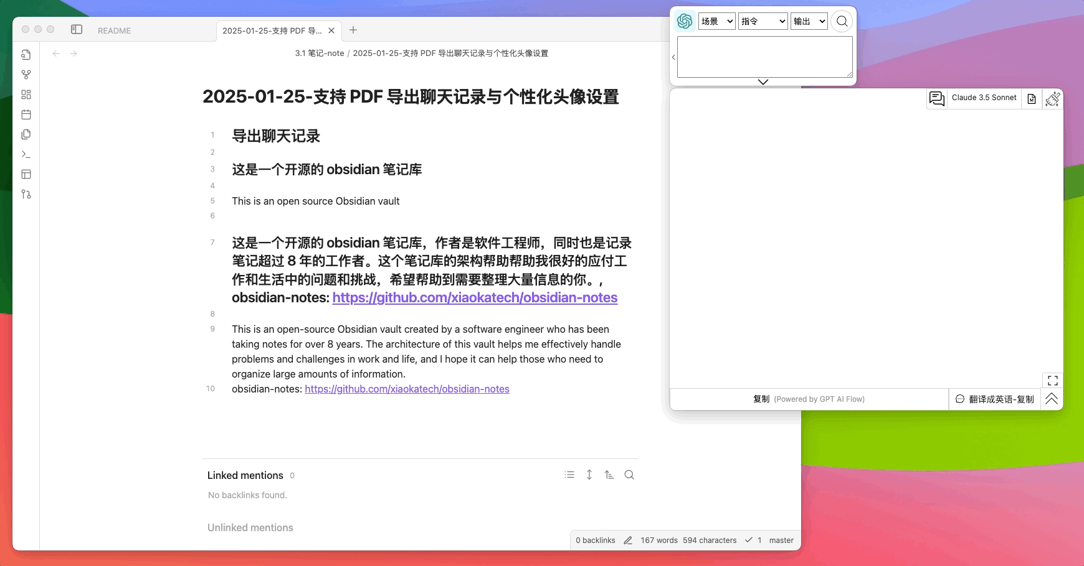The width and height of the screenshot is (1084, 566).
Task: Click 翻译成英语-复制 button
Action: coord(995,399)
